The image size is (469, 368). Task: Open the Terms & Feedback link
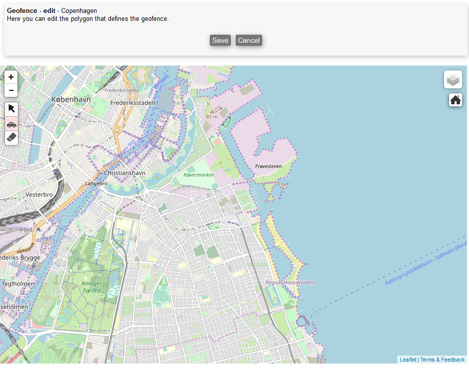[442, 360]
